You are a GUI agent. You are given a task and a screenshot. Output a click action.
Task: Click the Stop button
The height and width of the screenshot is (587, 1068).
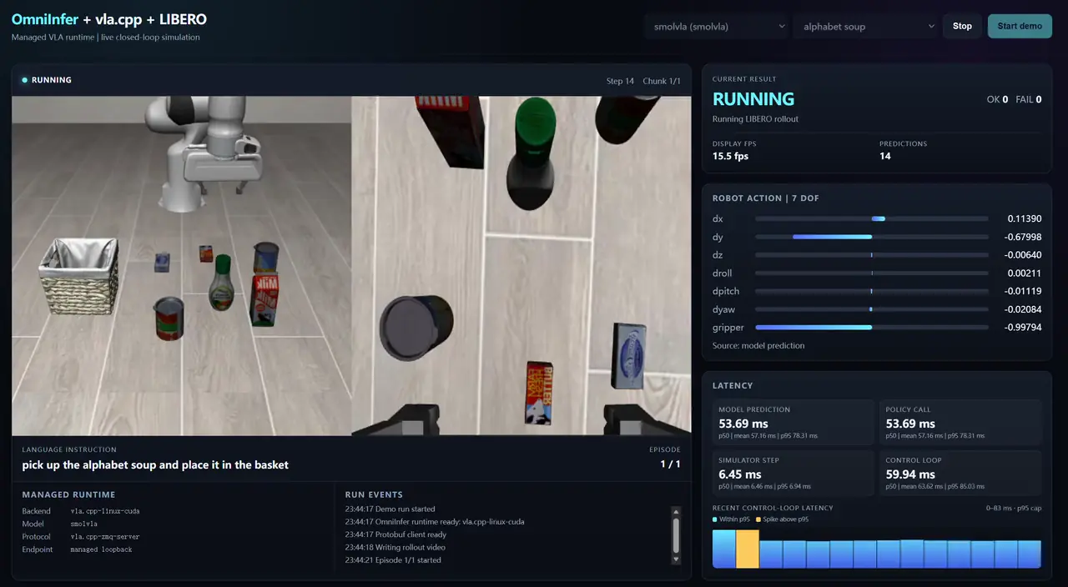coord(962,26)
